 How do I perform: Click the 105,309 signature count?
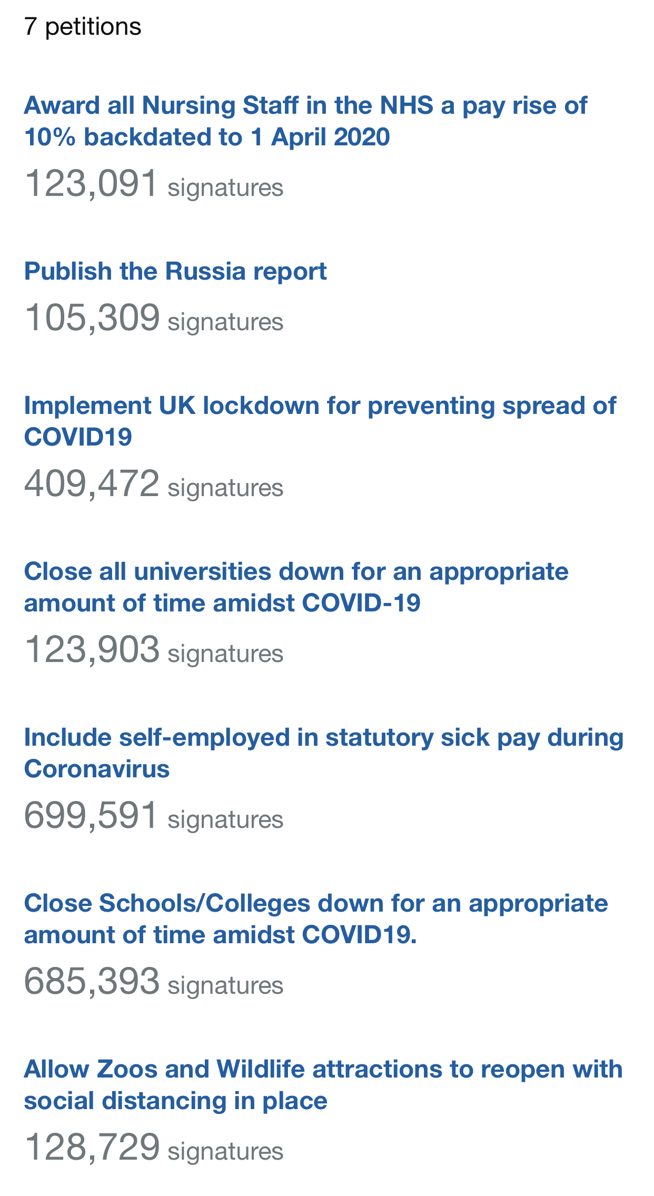click(92, 318)
